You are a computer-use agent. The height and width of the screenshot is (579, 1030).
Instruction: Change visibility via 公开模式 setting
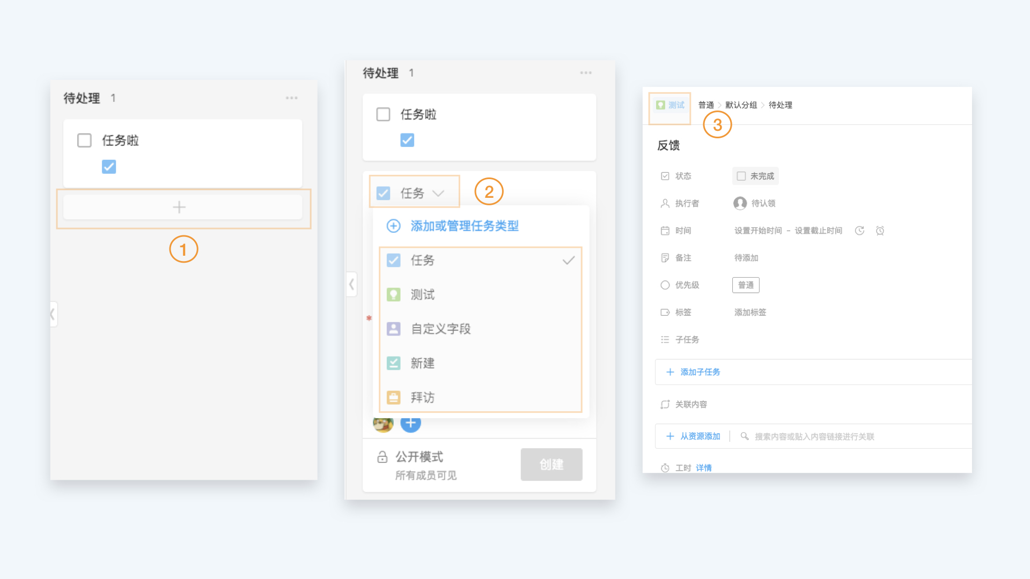point(419,457)
